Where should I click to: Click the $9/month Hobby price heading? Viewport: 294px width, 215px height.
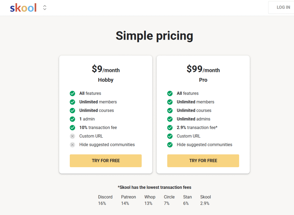click(106, 69)
